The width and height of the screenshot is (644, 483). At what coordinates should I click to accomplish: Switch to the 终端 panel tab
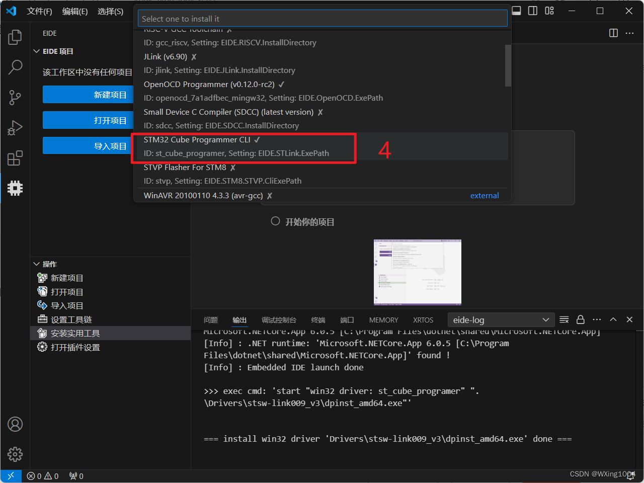(x=317, y=319)
